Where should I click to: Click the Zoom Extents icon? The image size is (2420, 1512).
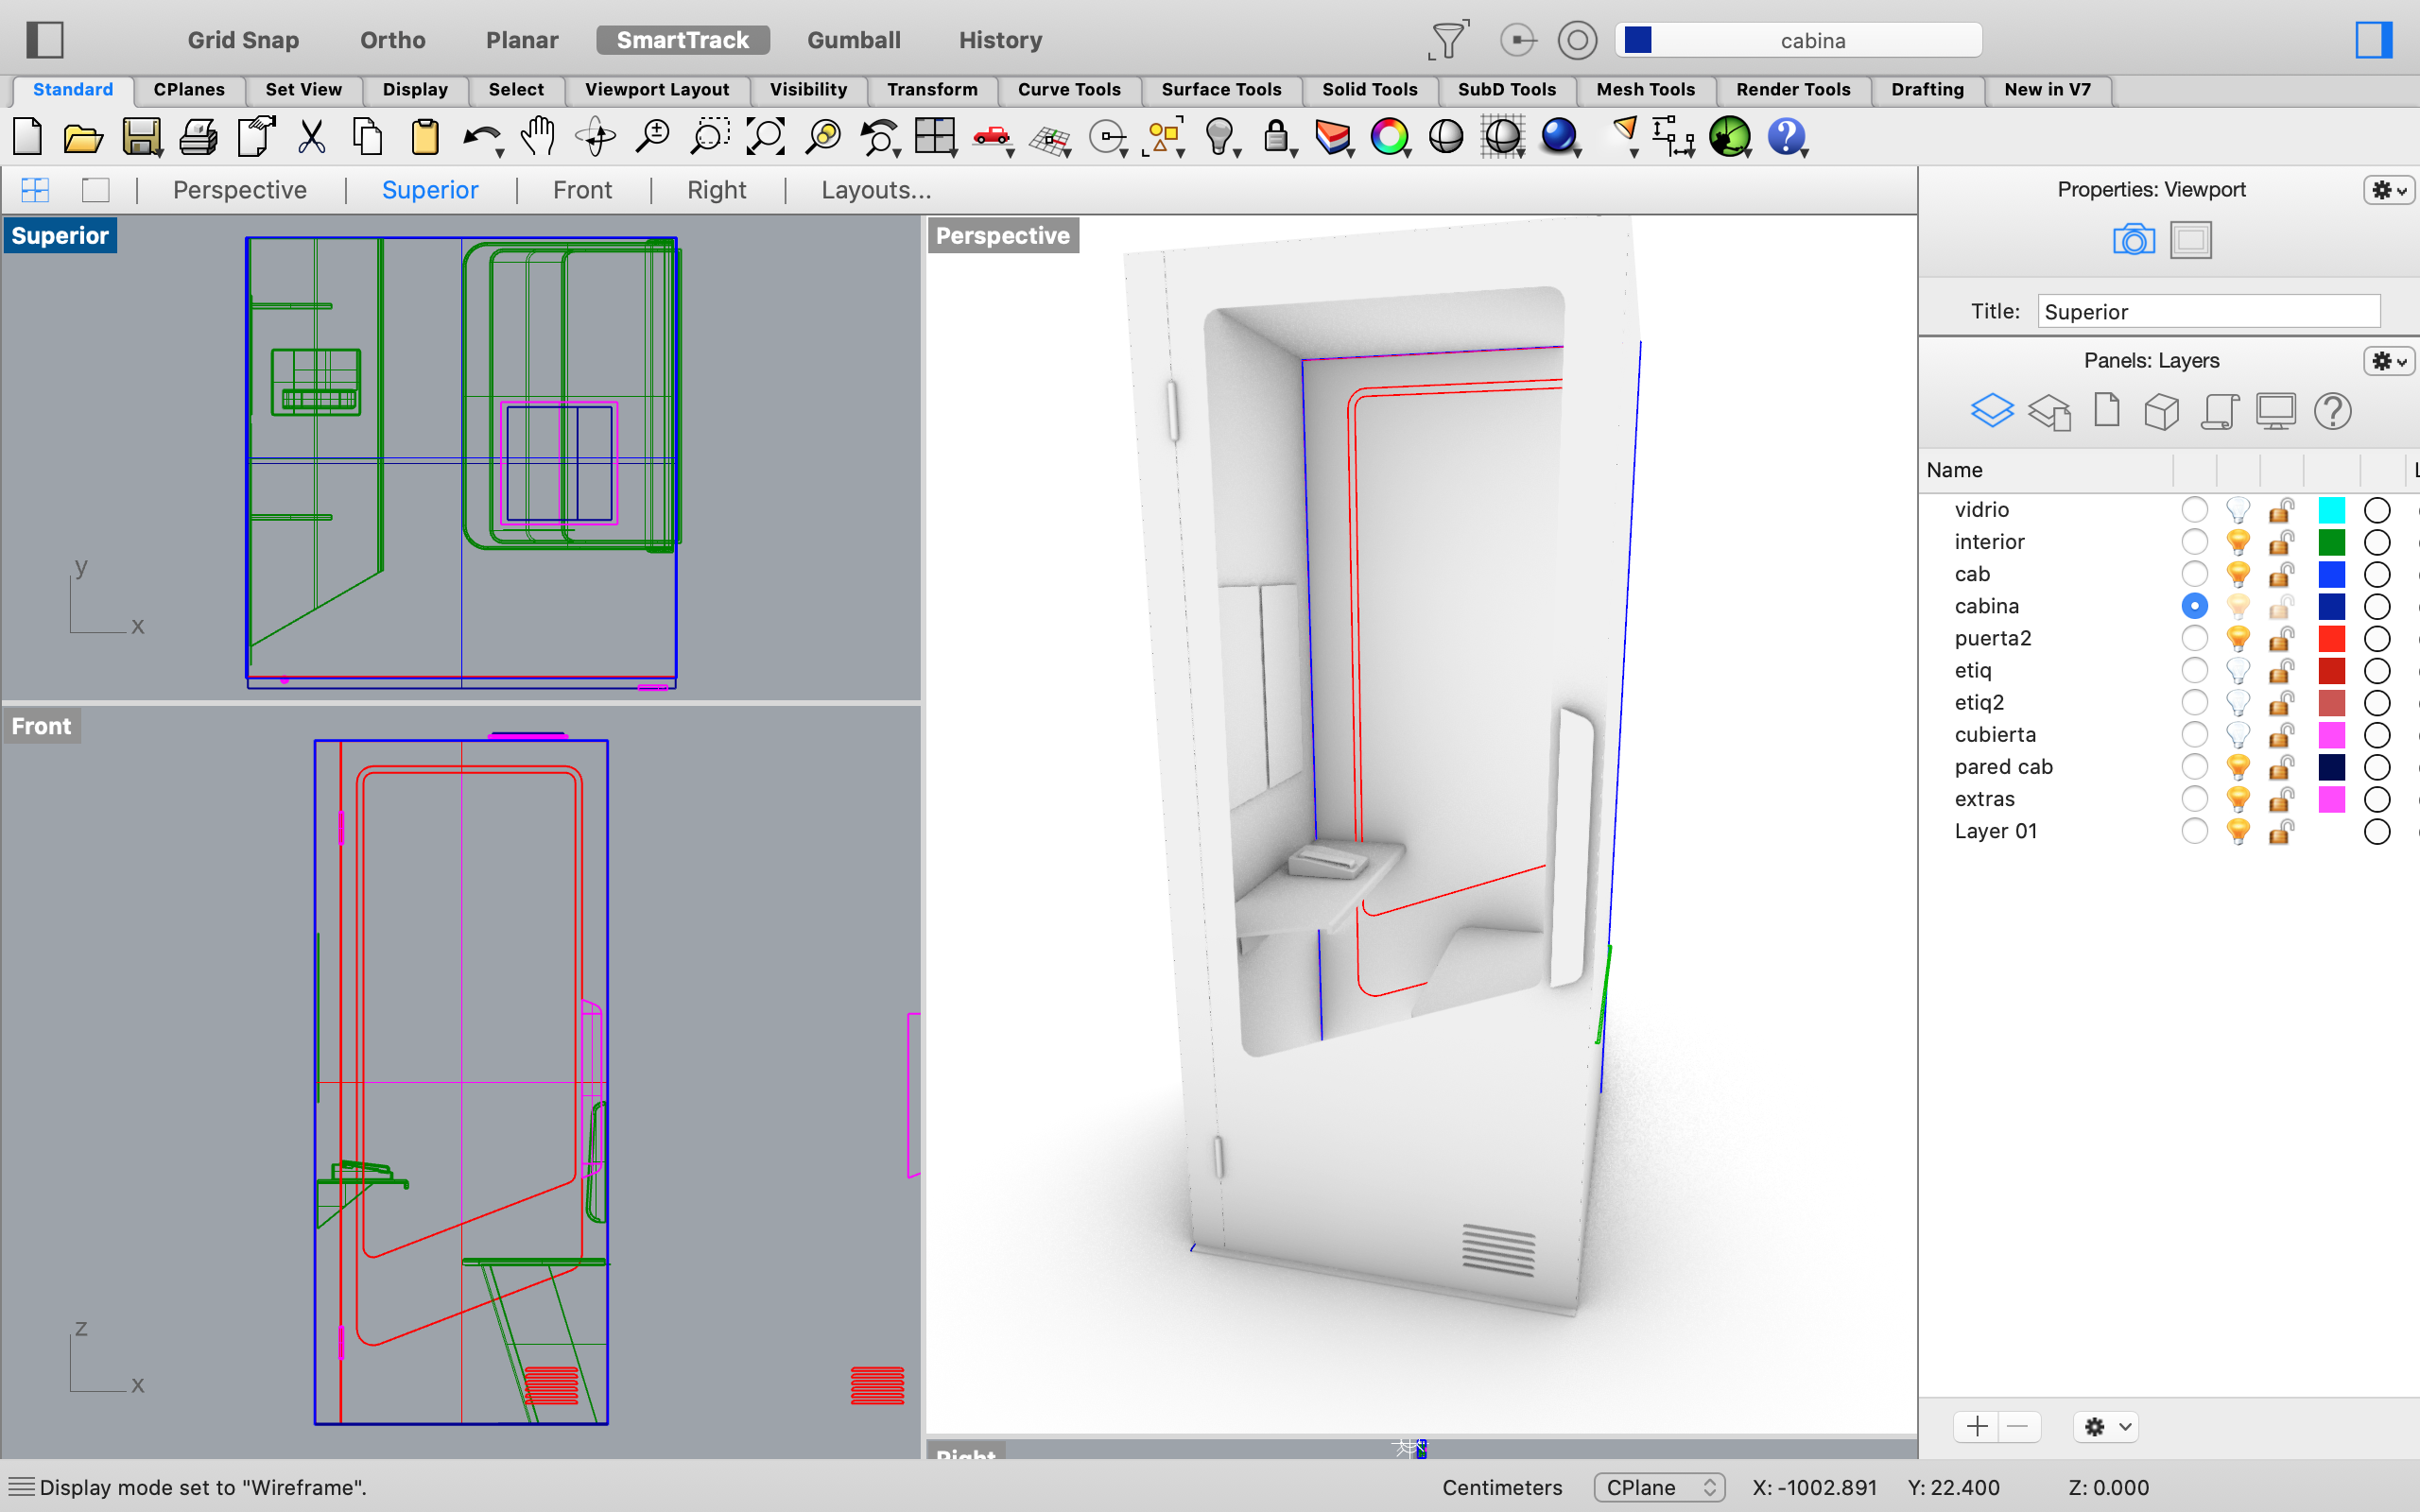pyautogui.click(x=766, y=136)
